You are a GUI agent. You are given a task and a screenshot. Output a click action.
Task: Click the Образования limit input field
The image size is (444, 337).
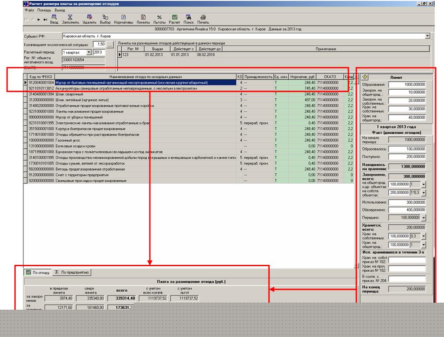(407, 84)
